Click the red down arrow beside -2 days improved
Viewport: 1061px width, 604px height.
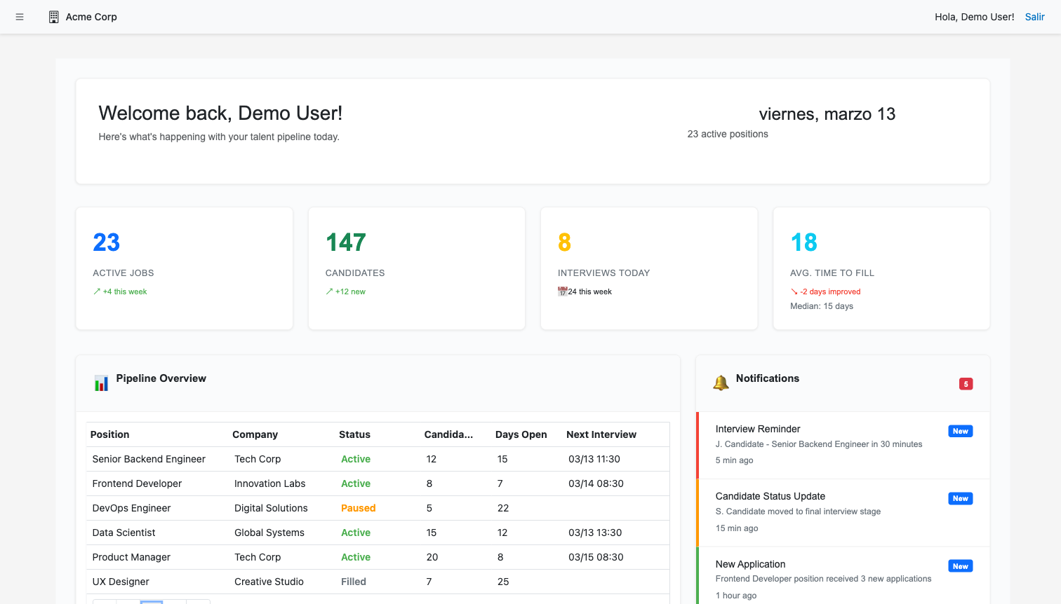(x=794, y=291)
